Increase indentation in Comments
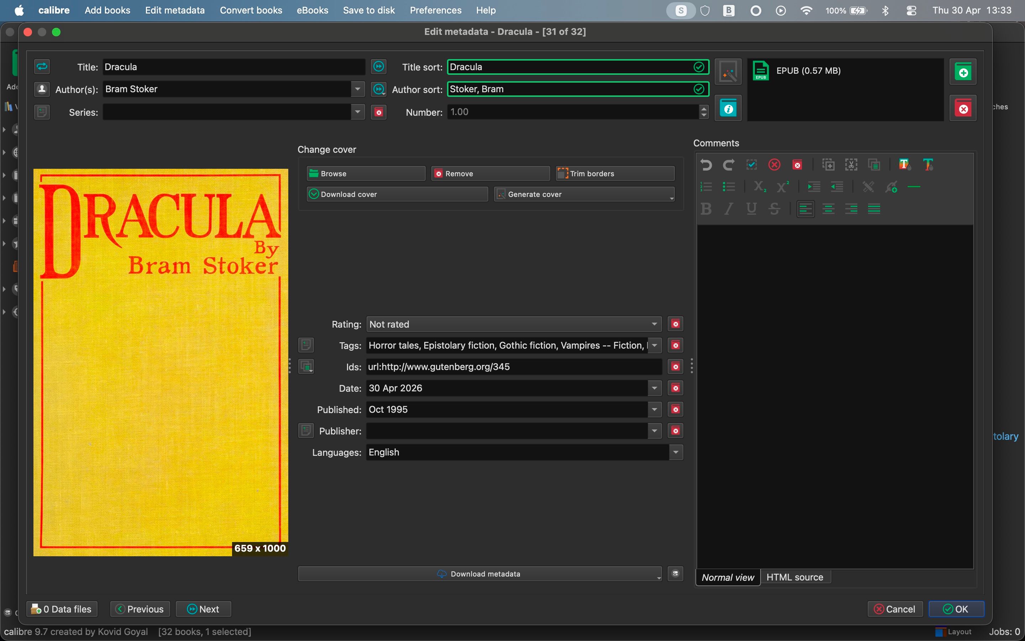The height and width of the screenshot is (641, 1025). [x=814, y=187]
